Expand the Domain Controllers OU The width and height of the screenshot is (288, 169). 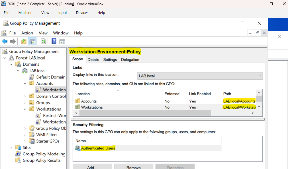point(25,96)
